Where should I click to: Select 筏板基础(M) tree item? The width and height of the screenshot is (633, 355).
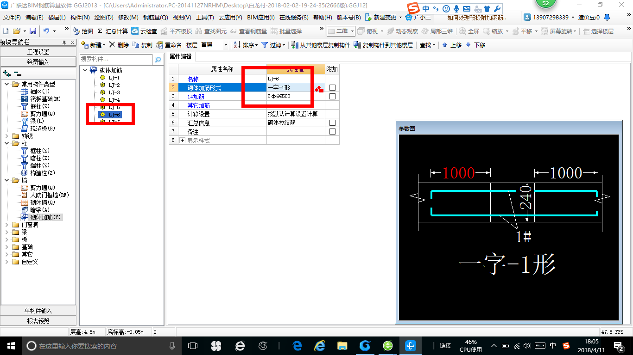(41, 99)
